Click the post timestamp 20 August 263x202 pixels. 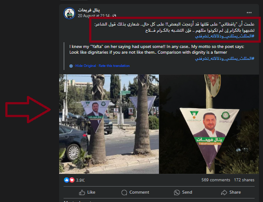(94, 16)
